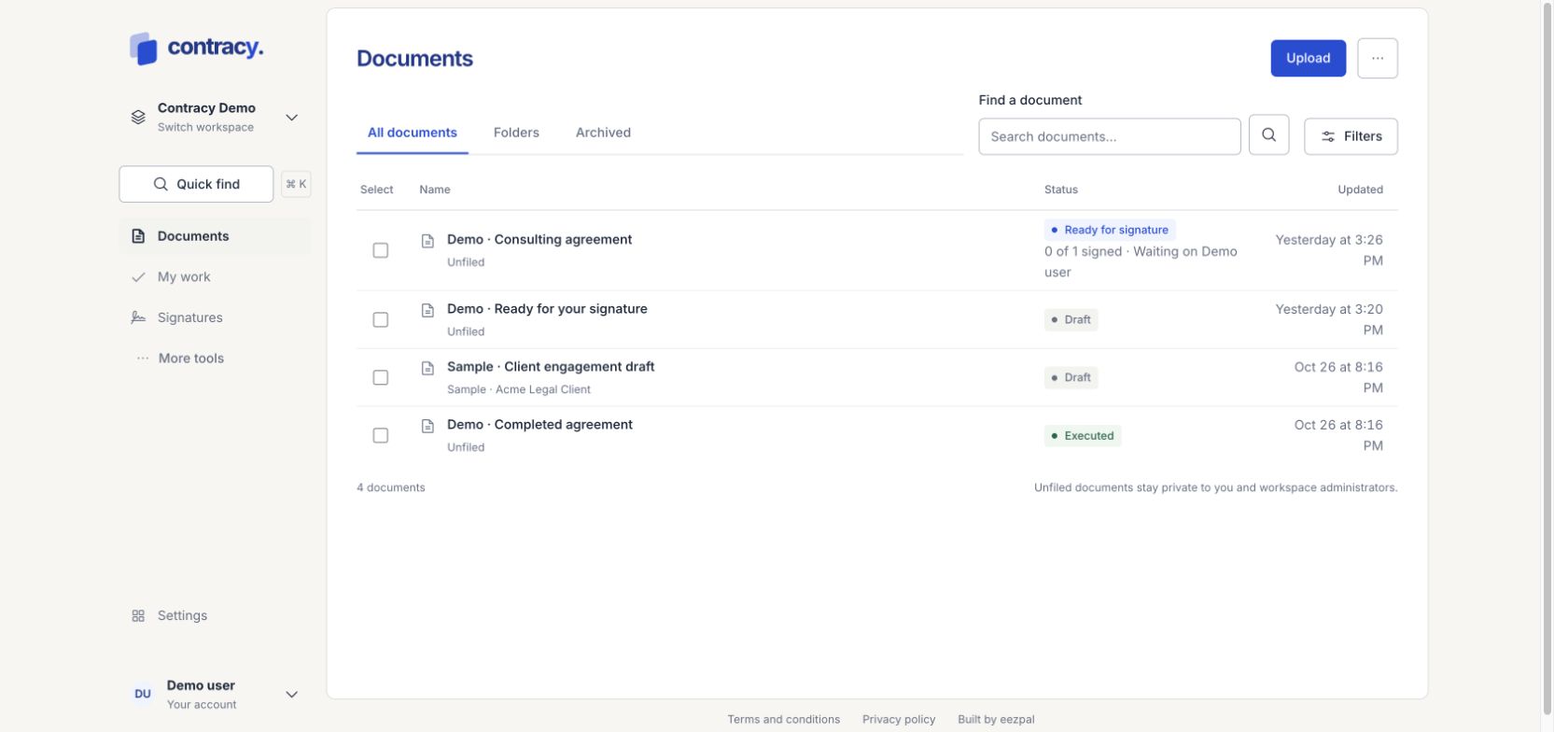The image size is (1554, 732).
Task: Open Sample · Client engagement draft name
Action: [551, 367]
